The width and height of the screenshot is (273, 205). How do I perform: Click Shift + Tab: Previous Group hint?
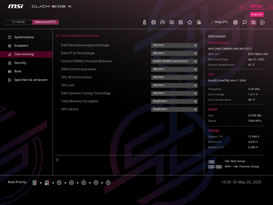tap(242, 167)
